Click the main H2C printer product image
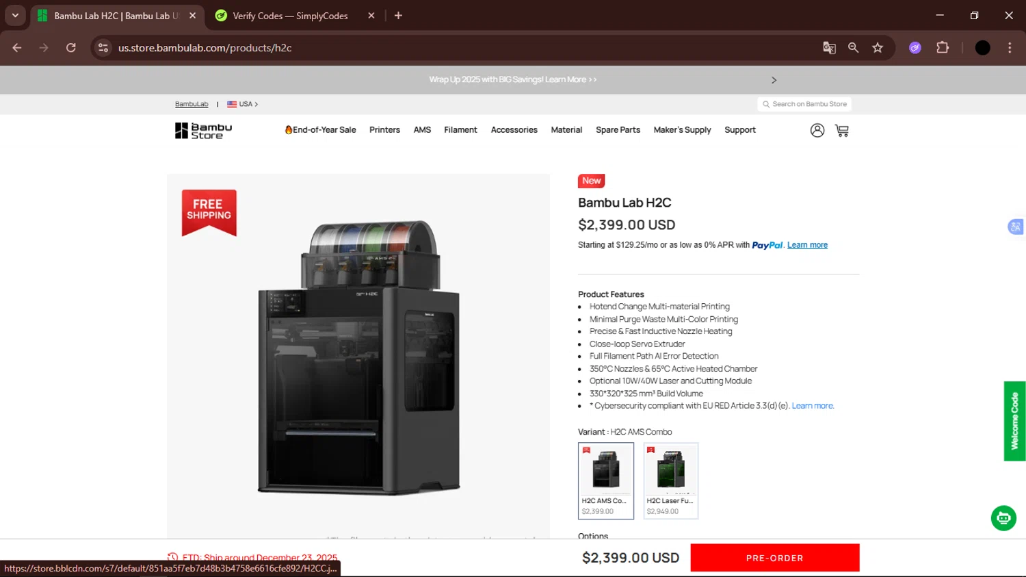The height and width of the screenshot is (577, 1026). click(359, 357)
